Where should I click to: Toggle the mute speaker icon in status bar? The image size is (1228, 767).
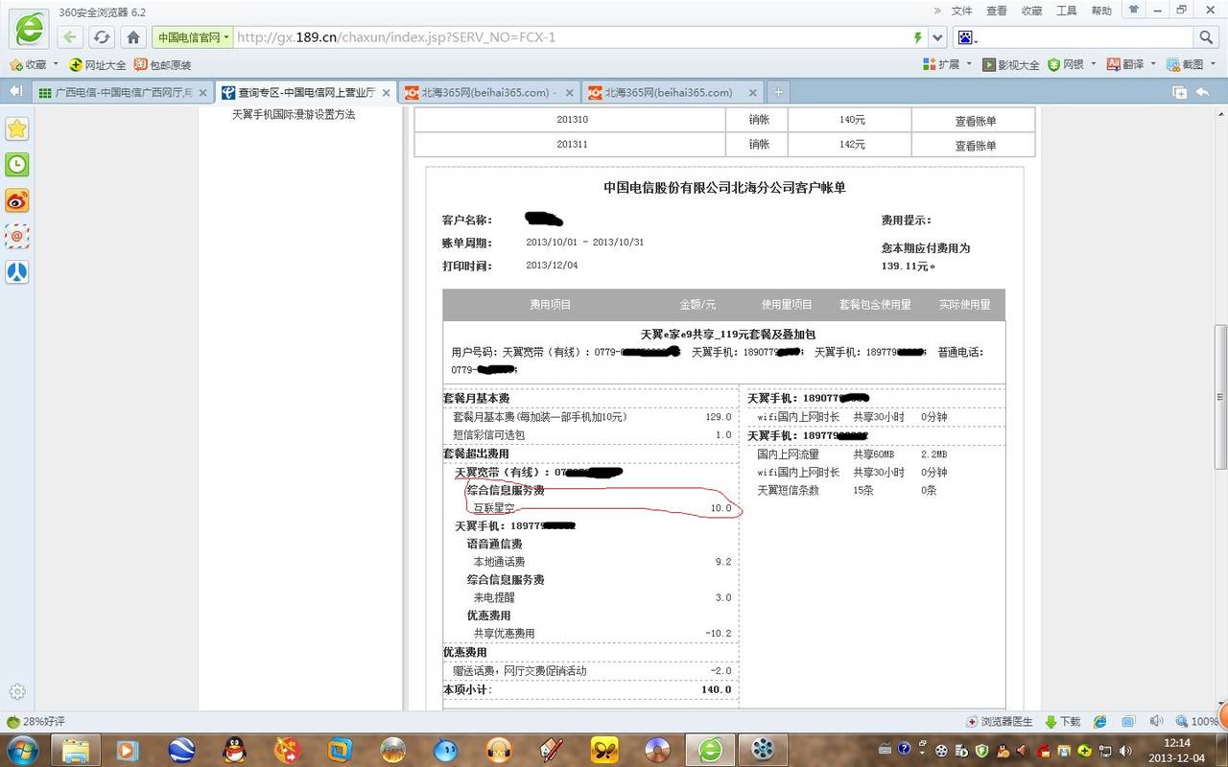[x=1157, y=721]
